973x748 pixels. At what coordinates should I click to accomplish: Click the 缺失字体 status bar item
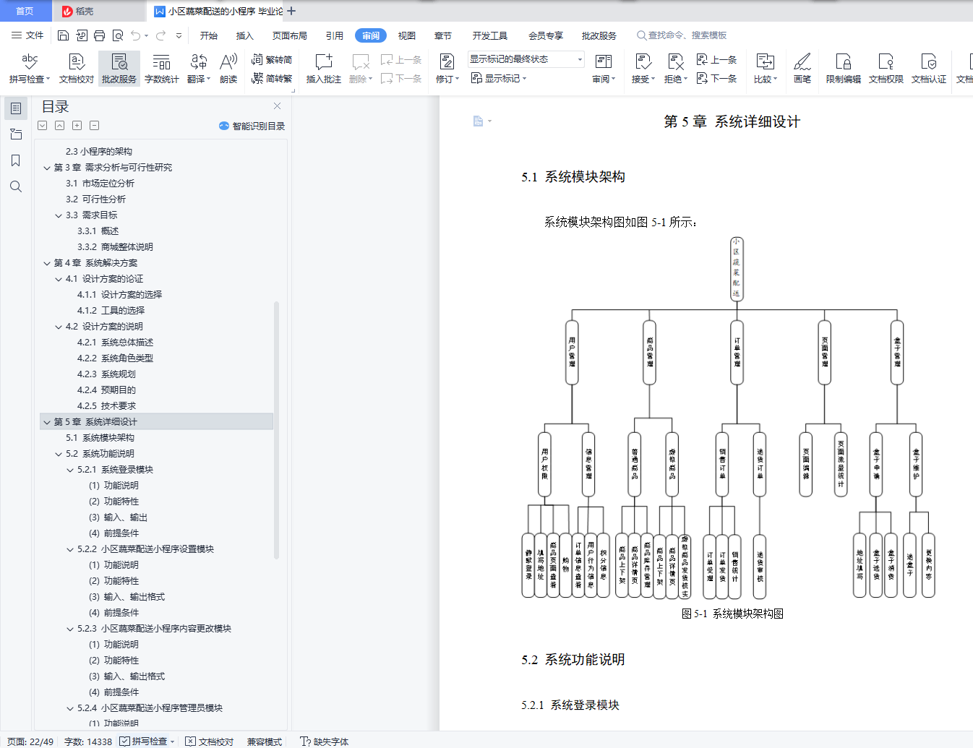coord(325,741)
